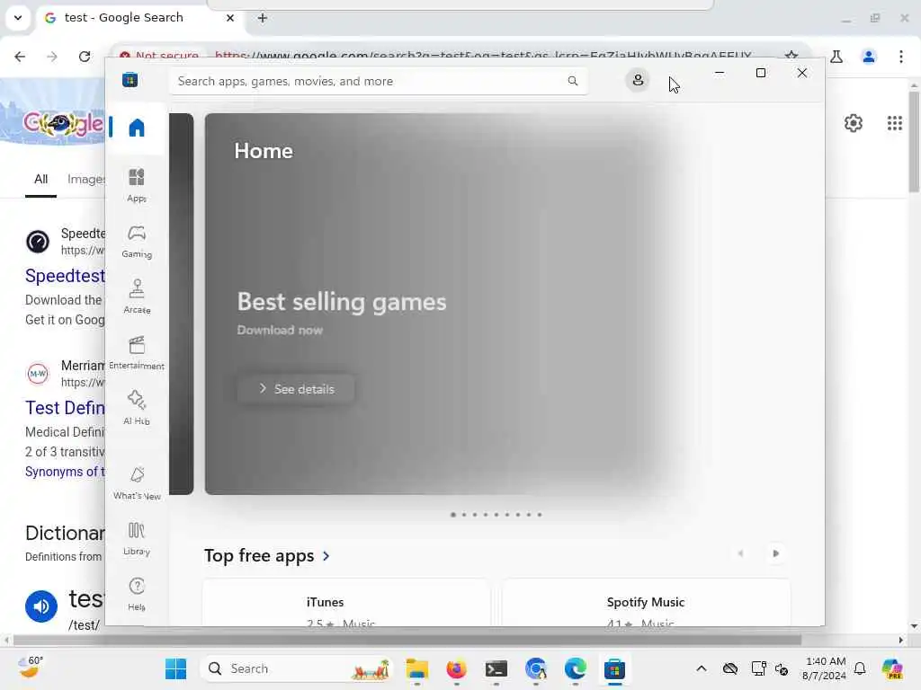This screenshot has width=921, height=690.
Task: Click Chrome vertical scrollbar thumb
Action: [914, 141]
